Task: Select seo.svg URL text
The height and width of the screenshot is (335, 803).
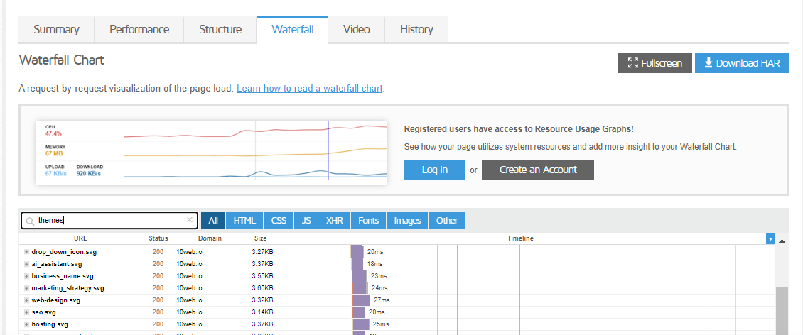Action: pyautogui.click(x=43, y=312)
